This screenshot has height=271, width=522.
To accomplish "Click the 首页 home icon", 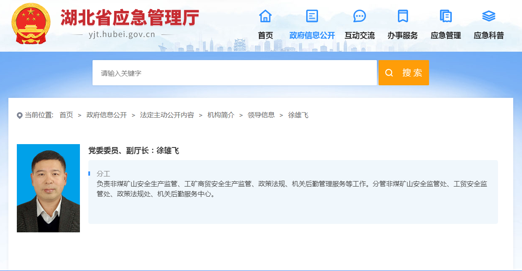I will (265, 16).
